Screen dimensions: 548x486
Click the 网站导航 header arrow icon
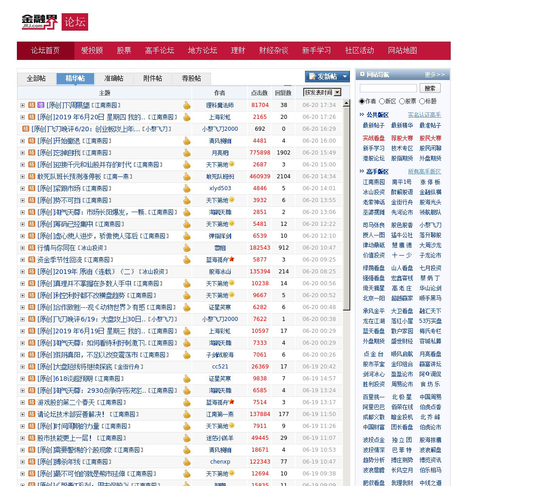point(362,74)
